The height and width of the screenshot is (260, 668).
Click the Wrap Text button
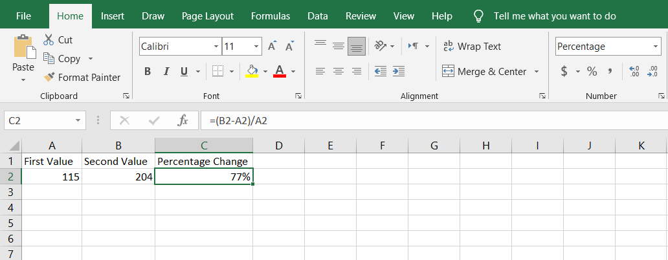pyautogui.click(x=472, y=47)
